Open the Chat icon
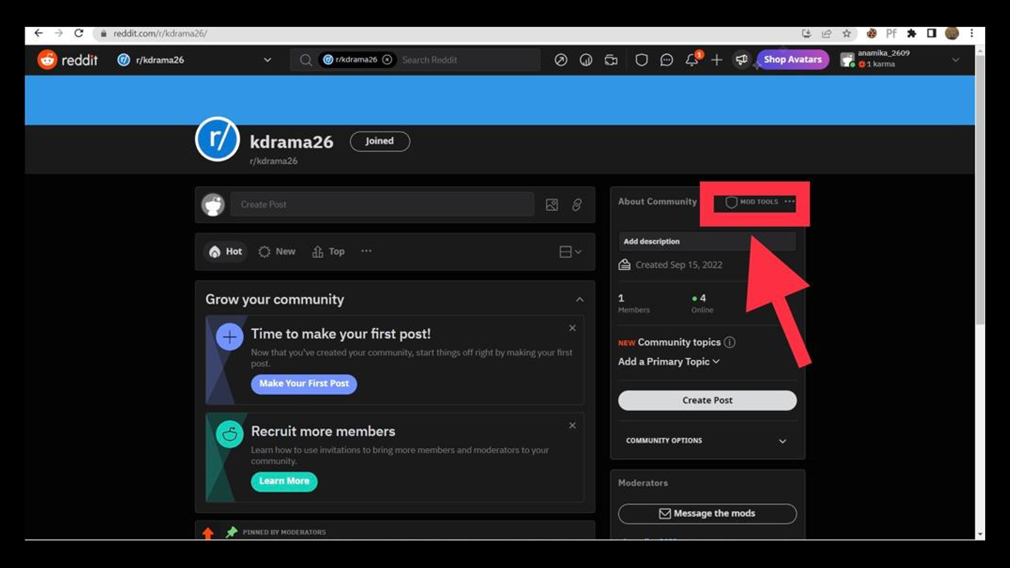 click(667, 59)
